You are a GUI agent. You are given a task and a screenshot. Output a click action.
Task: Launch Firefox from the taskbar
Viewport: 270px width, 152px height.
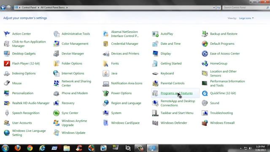[18, 148]
